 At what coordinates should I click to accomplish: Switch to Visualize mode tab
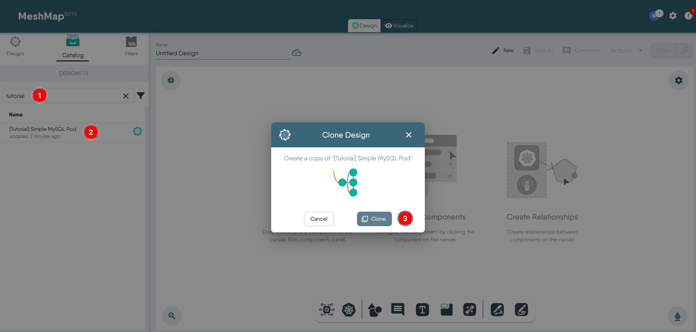point(399,25)
